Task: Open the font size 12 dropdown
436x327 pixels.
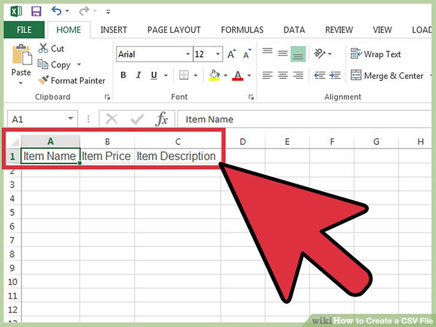Action: tap(218, 54)
